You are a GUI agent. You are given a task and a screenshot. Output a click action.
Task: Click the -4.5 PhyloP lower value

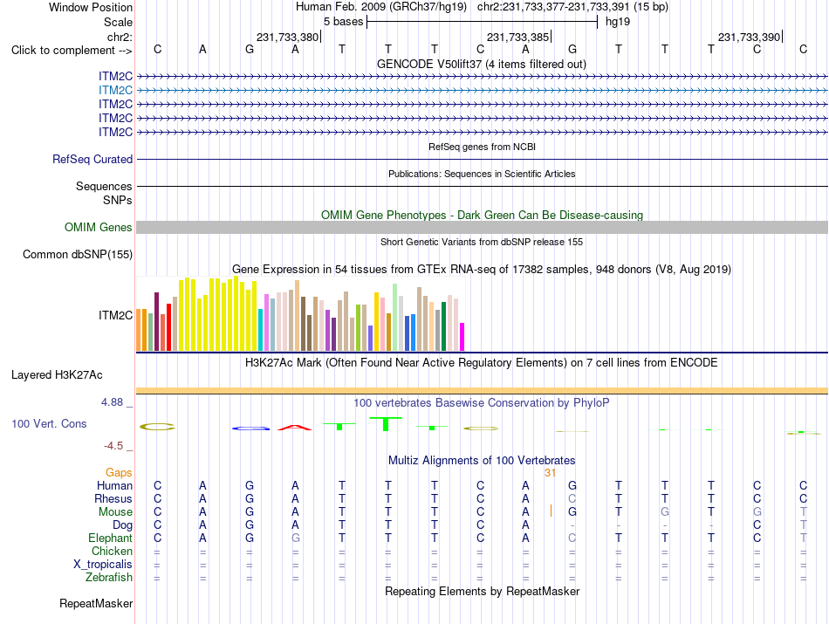tap(113, 446)
